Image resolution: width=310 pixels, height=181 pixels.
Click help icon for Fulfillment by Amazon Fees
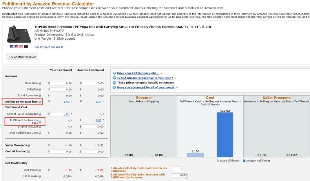tap(40, 122)
